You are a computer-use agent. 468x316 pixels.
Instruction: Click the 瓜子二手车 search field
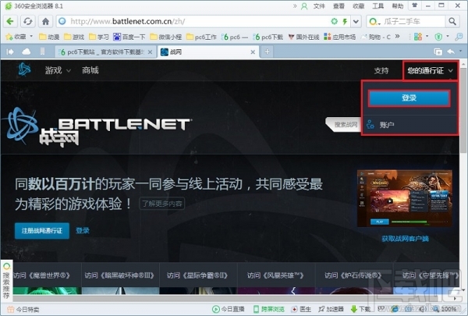[x=413, y=21]
